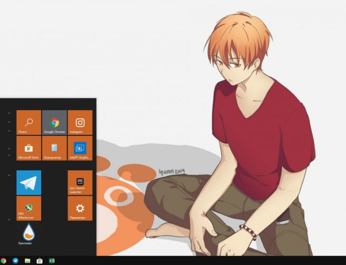Viewport: 346px width, 265px height.
Task: Open Microsoft Store from the taskbar
Action: click(39, 260)
